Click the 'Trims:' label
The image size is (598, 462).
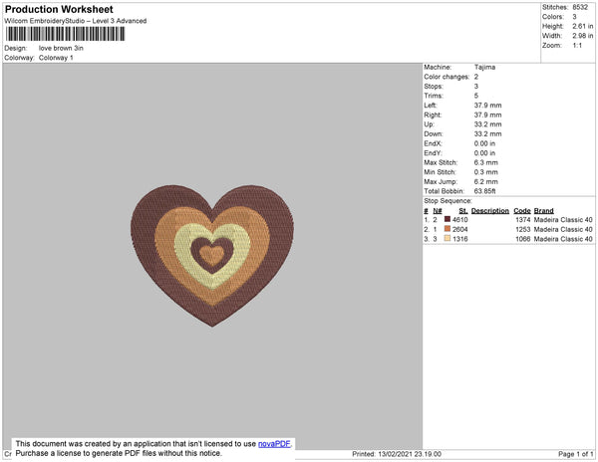pos(434,96)
